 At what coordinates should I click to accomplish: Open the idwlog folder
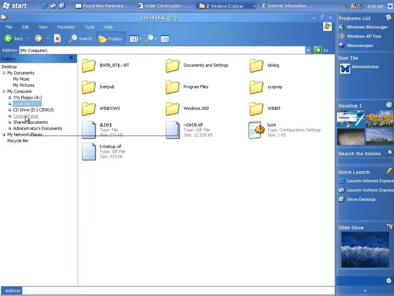[264, 66]
